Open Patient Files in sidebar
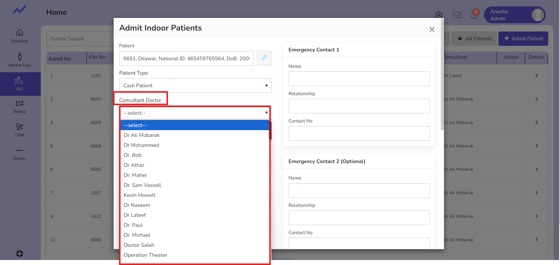 (19, 60)
